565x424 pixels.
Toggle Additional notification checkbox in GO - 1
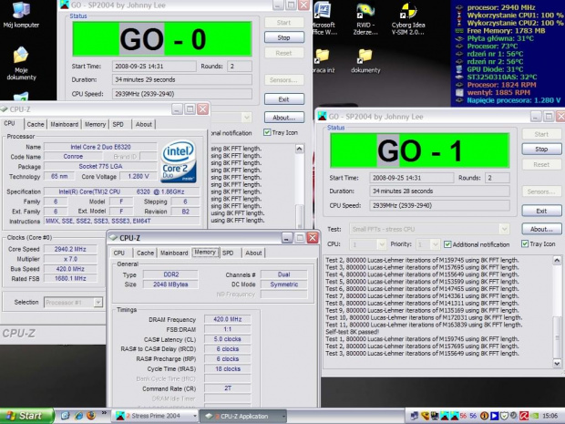coord(447,244)
